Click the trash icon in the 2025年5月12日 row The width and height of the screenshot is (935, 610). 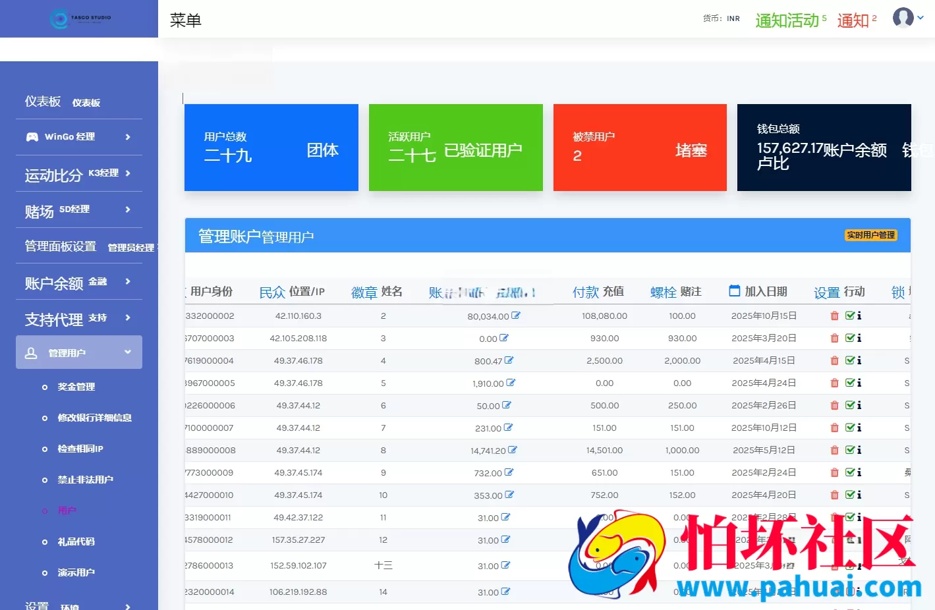pyautogui.click(x=835, y=451)
